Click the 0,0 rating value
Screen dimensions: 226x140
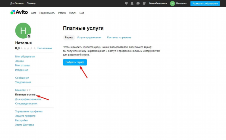[x=17, y=48]
